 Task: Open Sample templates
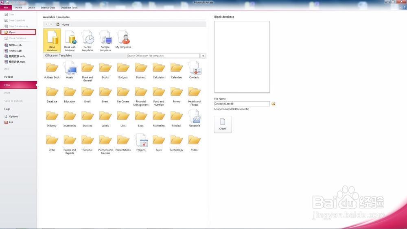click(x=105, y=40)
